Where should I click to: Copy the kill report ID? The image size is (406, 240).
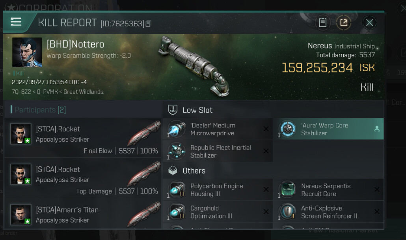[148, 24]
